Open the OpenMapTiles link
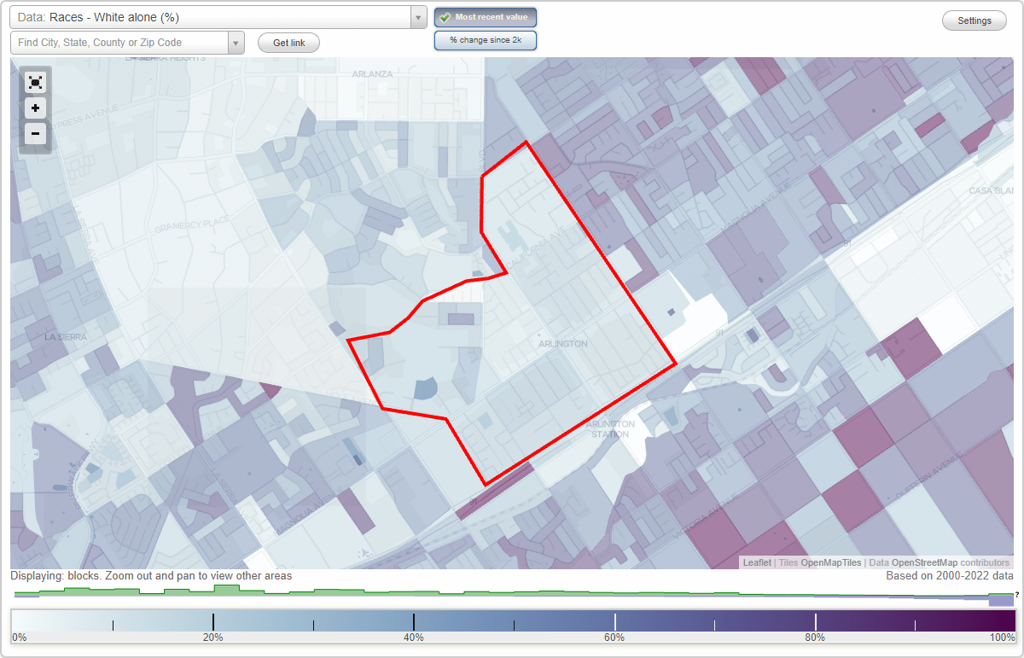Screen dimensions: 1024x658 click(x=831, y=562)
